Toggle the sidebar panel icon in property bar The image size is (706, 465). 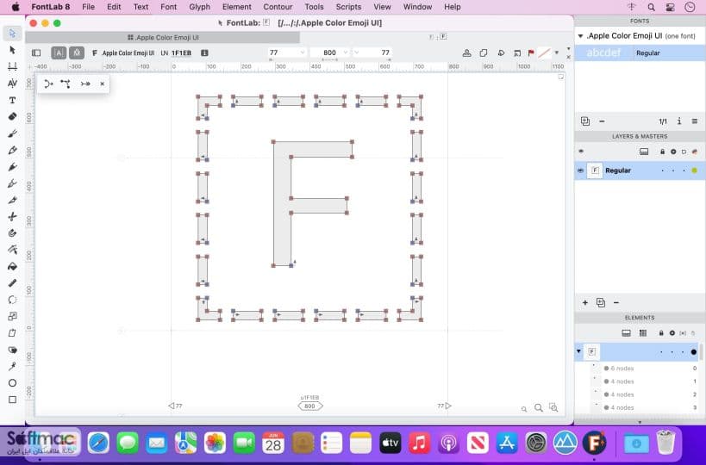(x=36, y=53)
